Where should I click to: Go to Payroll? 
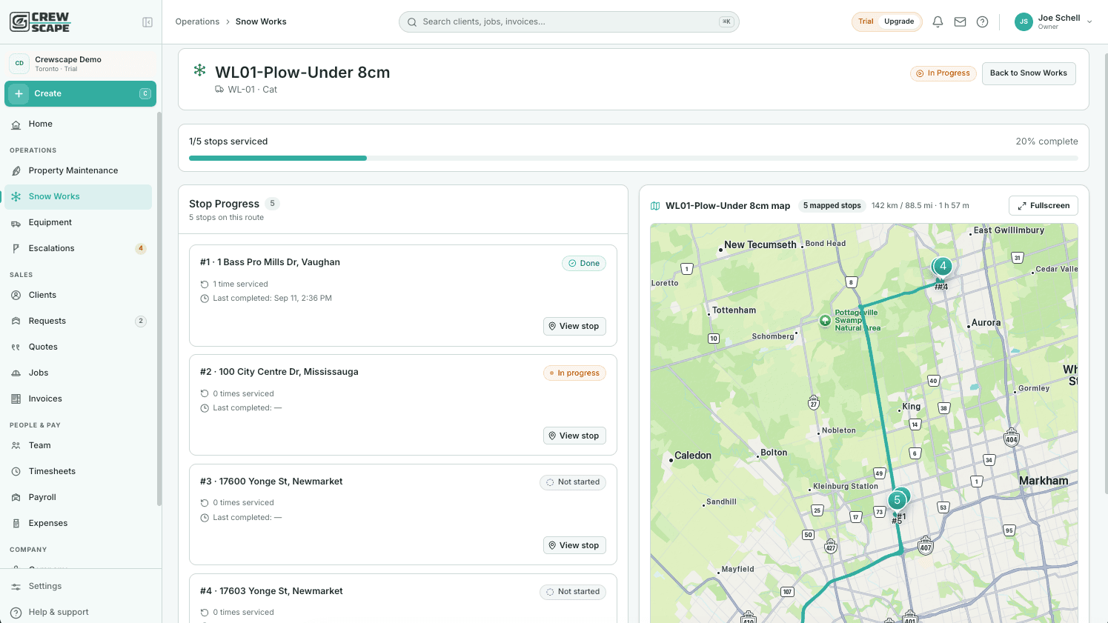click(x=78, y=497)
